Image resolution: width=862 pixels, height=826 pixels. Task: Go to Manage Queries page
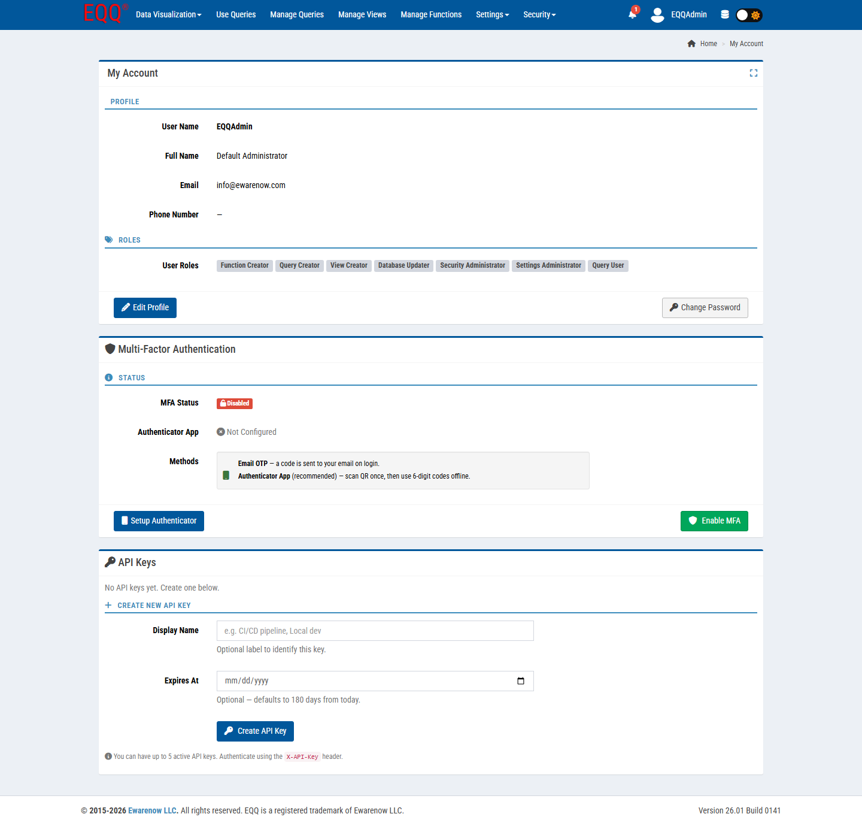(x=297, y=14)
